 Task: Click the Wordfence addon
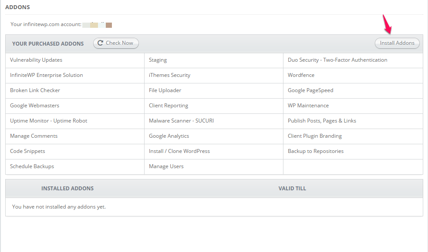click(301, 75)
